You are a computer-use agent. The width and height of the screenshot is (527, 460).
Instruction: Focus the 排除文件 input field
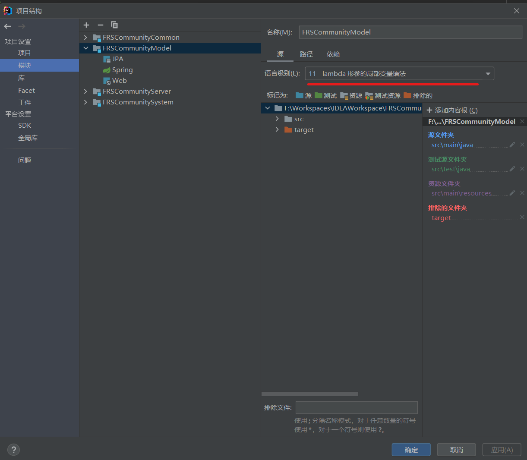(x=357, y=408)
